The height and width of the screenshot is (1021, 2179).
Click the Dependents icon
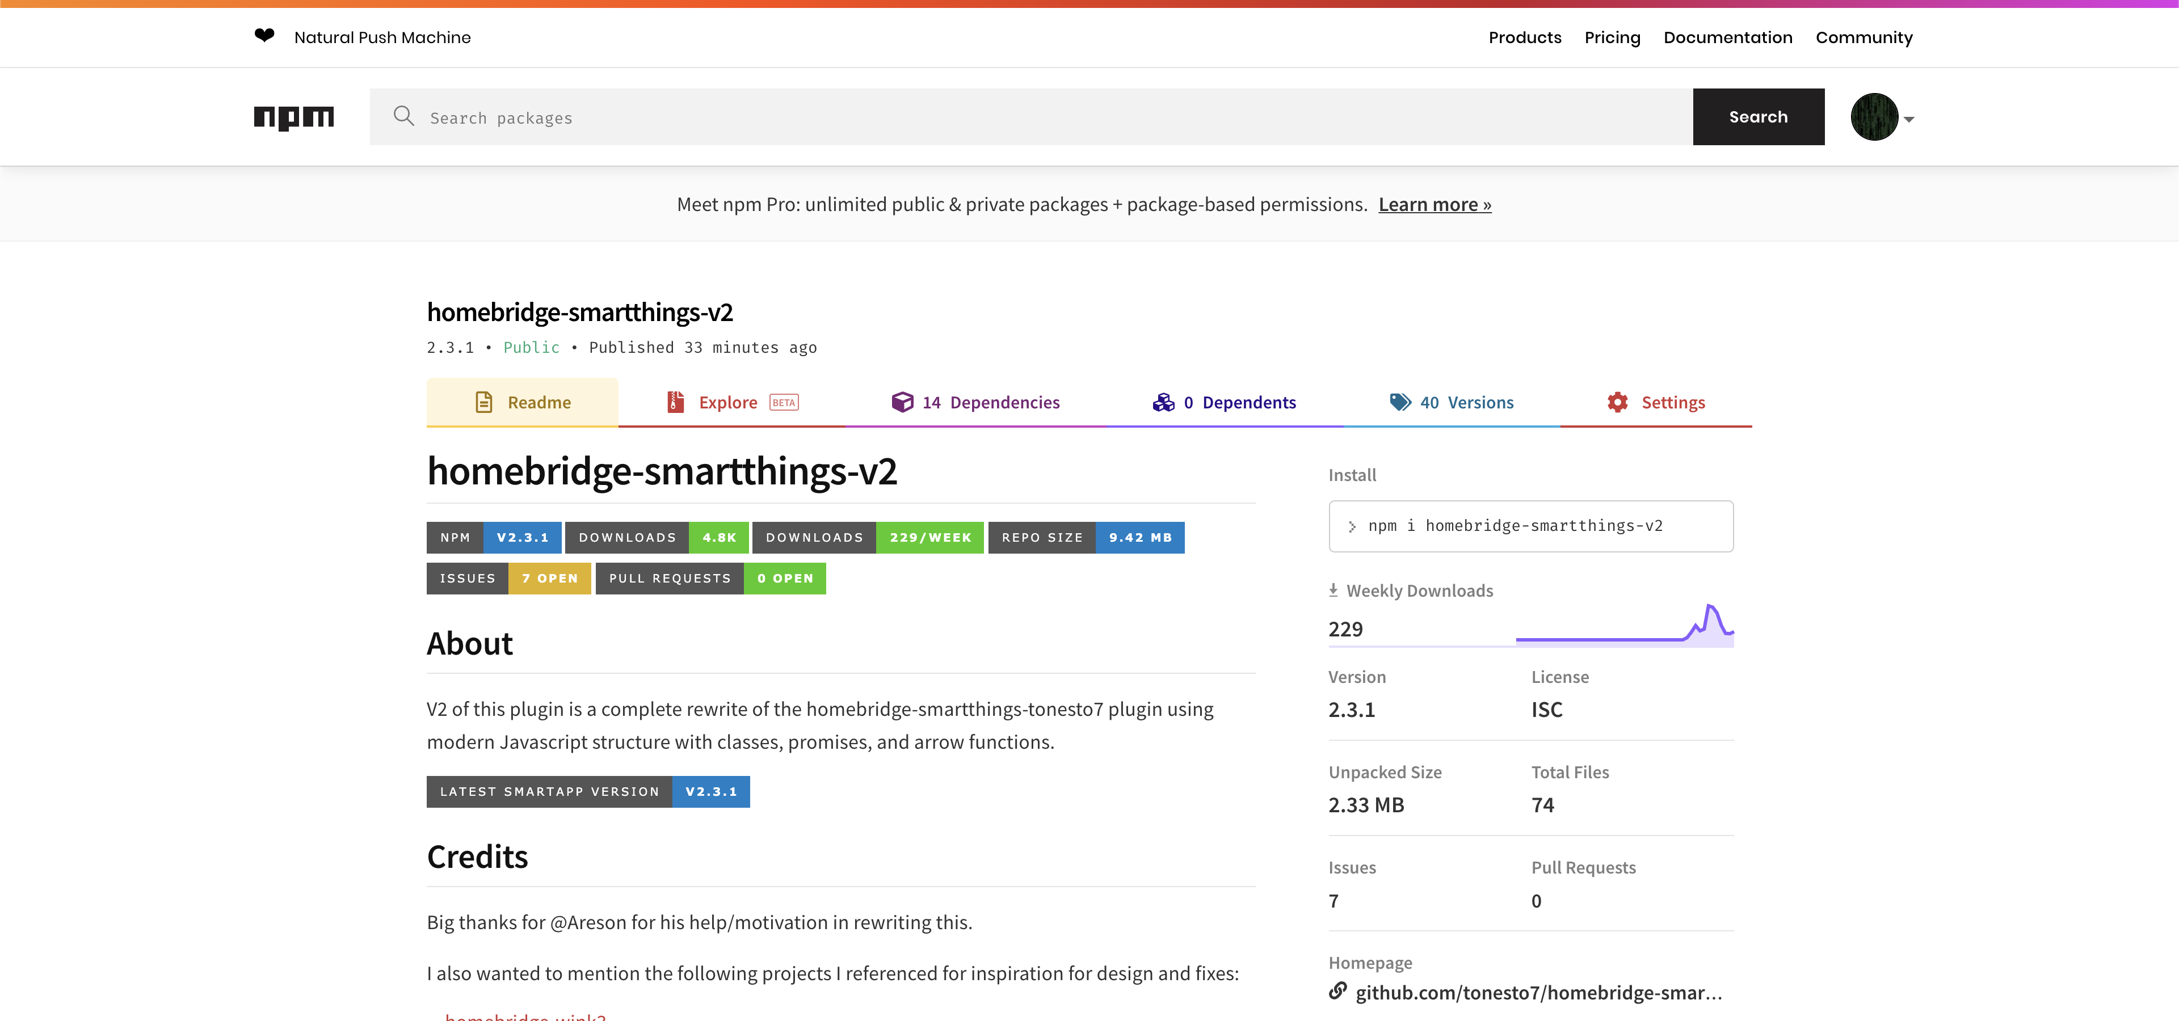pyautogui.click(x=1164, y=402)
